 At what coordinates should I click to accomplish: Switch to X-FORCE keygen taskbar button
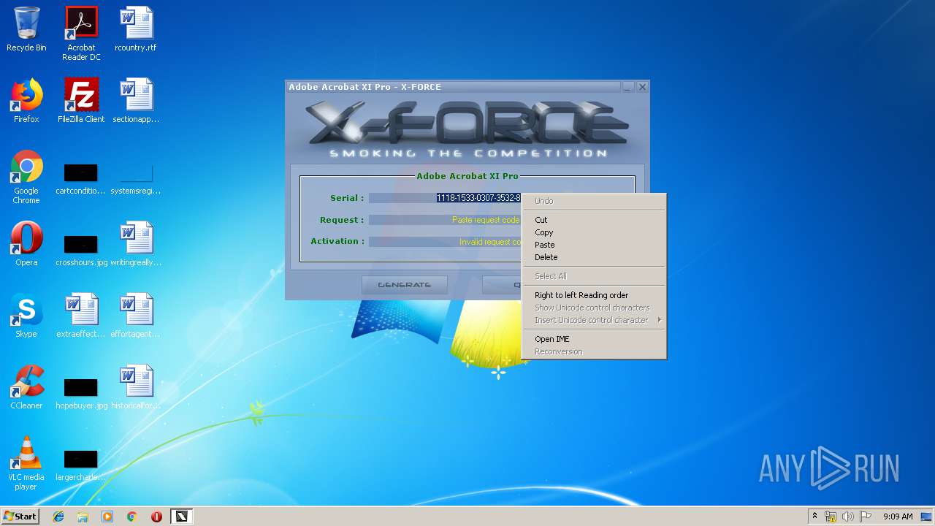pyautogui.click(x=181, y=517)
